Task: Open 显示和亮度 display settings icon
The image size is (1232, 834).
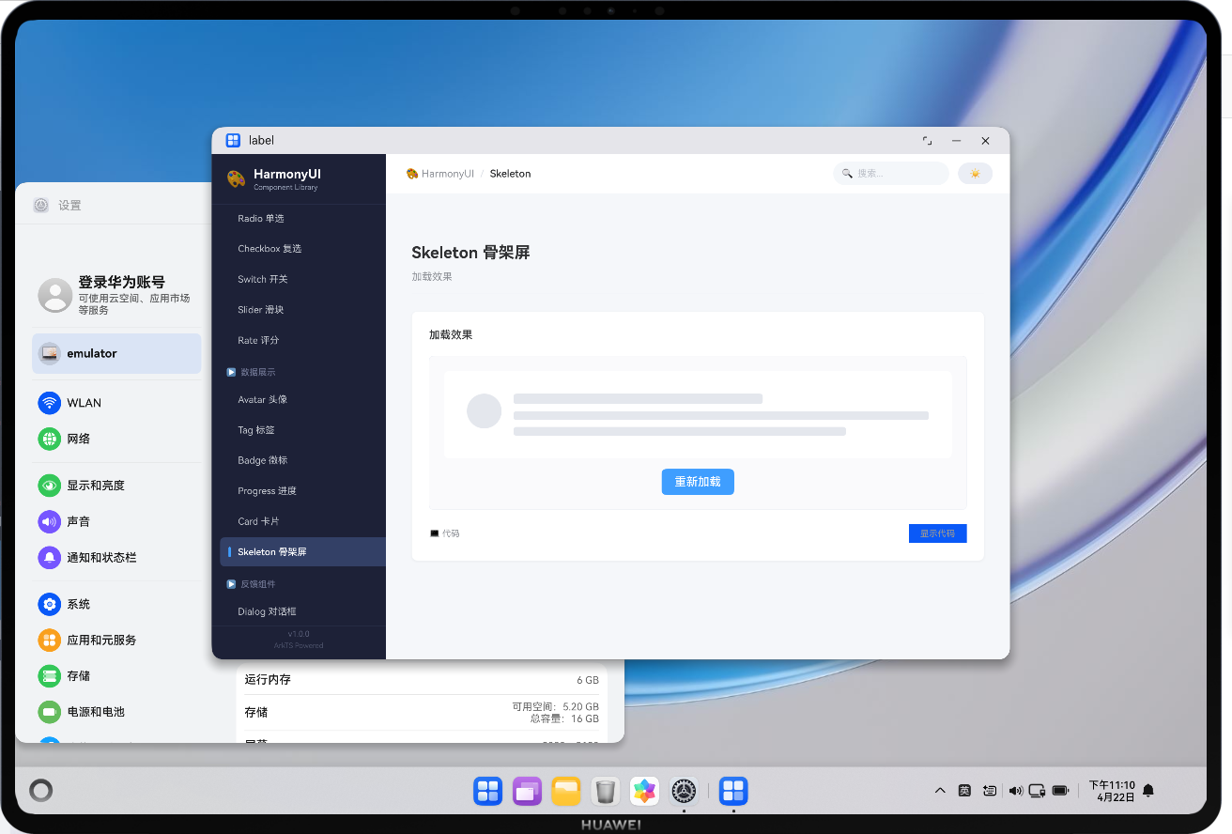Action: tap(49, 486)
